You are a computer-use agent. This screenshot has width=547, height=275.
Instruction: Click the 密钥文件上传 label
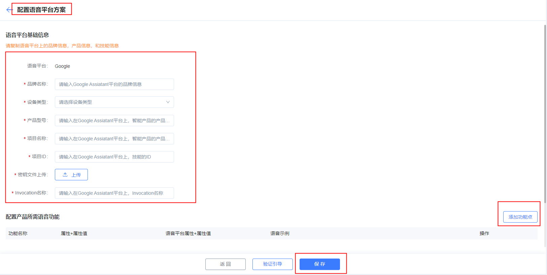(x=33, y=175)
